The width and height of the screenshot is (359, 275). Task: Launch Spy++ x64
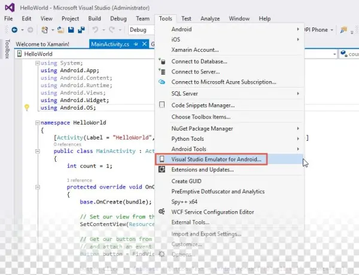[x=230, y=202]
